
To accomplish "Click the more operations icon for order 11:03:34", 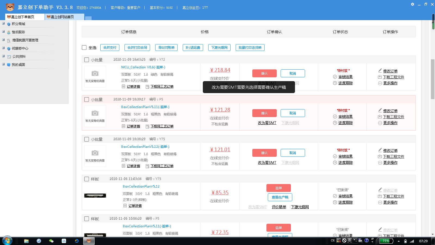I will pyautogui.click(x=380, y=202).
